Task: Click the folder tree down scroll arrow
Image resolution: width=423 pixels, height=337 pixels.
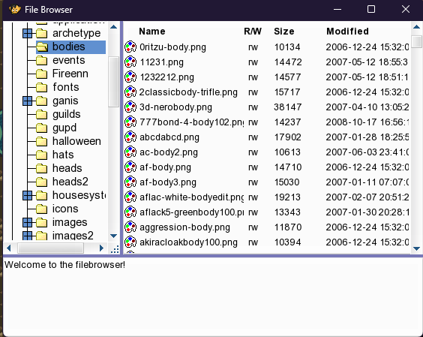Action: pos(113,236)
